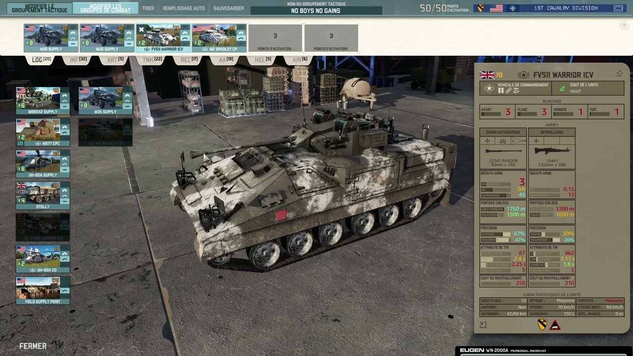Viewport: 633px width, 356px height.
Task: Open the INF [32] category tab
Action: [x=78, y=60]
